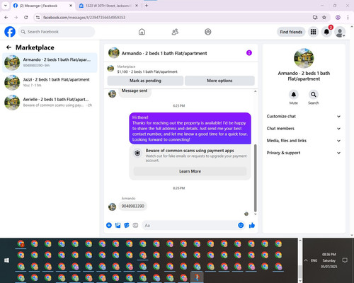Open Windows notification center icon

point(345,260)
